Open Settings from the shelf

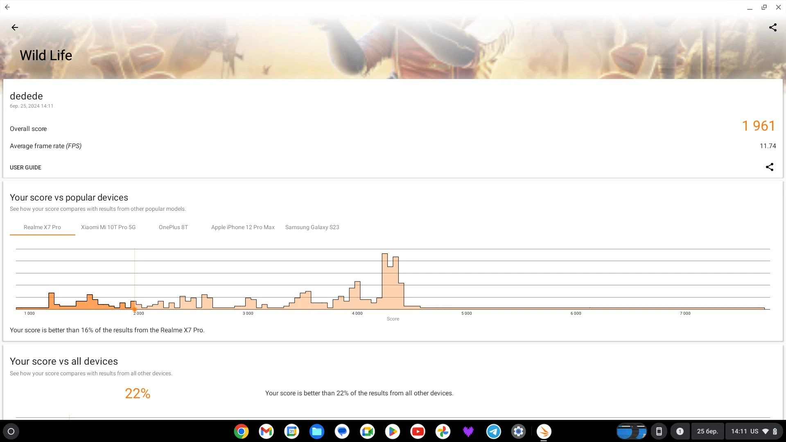pos(519,431)
